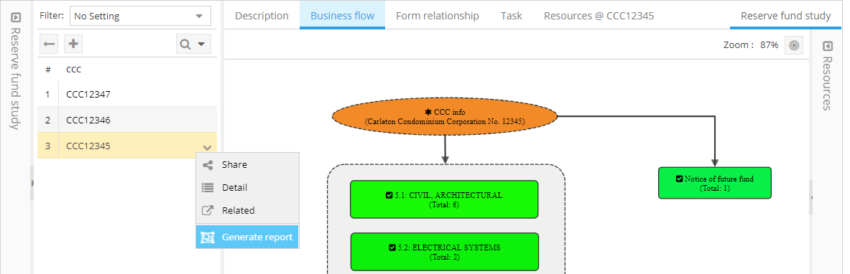Select the CCC12347 list row
This screenshot has width=850, height=274.
(127, 94)
